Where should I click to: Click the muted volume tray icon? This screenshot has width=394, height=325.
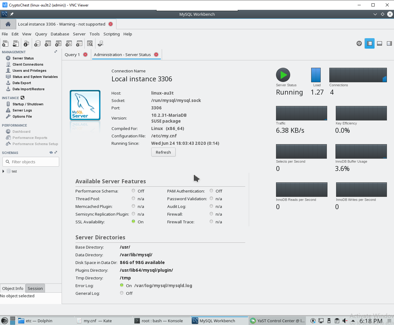(345, 321)
